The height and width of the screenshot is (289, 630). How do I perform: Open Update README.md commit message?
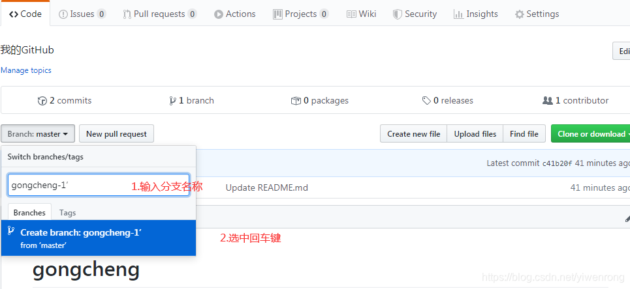click(x=267, y=187)
